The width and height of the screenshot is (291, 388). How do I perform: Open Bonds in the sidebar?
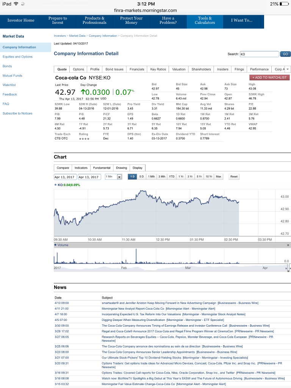[x=7, y=66]
